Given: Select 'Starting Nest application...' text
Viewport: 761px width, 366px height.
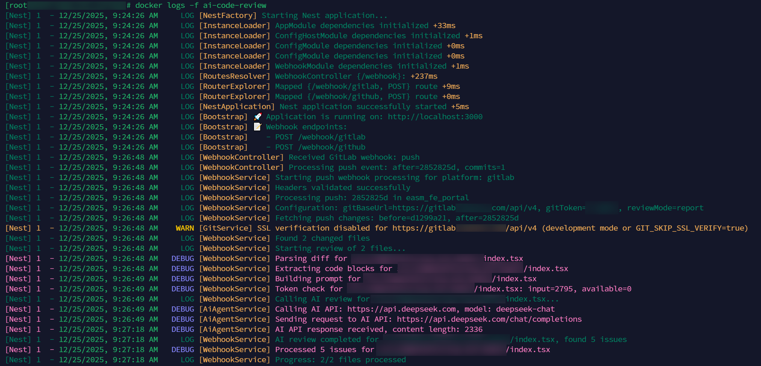Looking at the screenshot, I should pos(324,15).
